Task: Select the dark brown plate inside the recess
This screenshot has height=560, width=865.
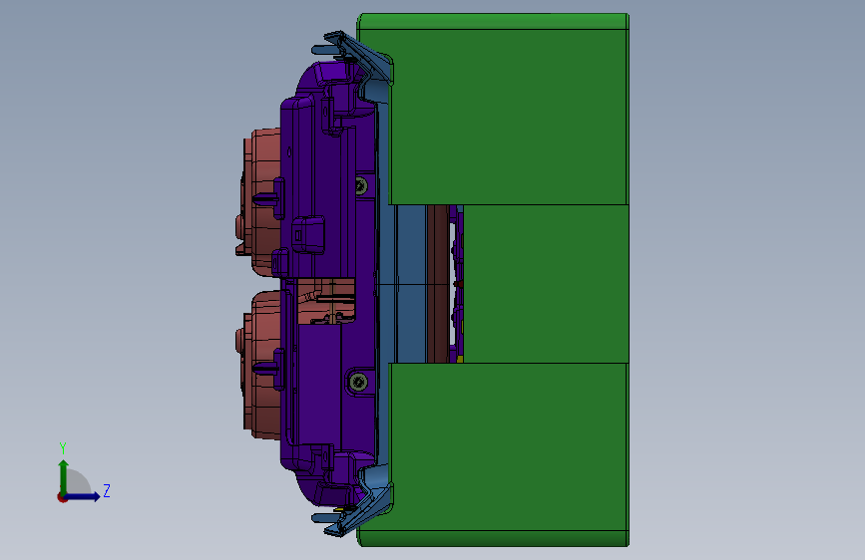Action: click(437, 284)
